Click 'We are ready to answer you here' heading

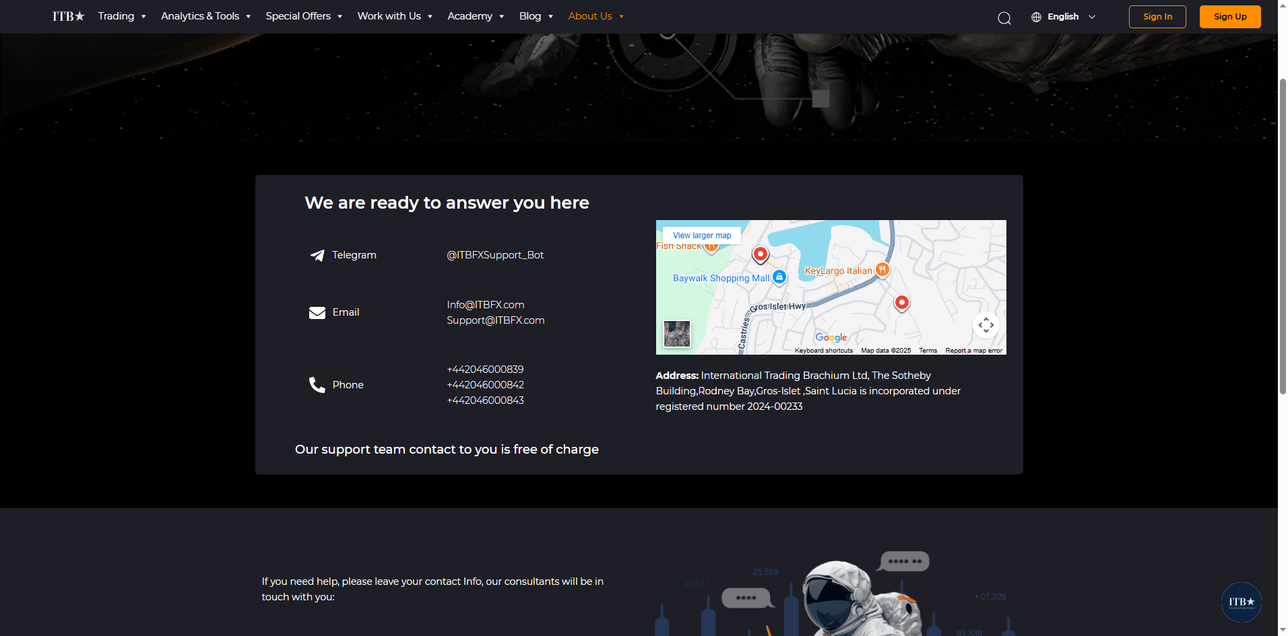(447, 203)
